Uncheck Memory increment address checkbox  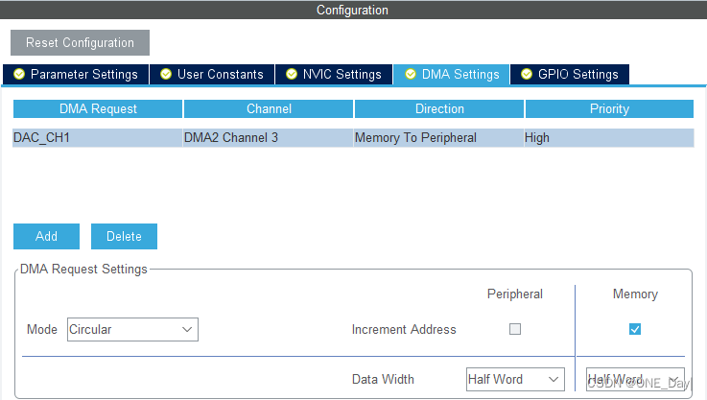[635, 329]
